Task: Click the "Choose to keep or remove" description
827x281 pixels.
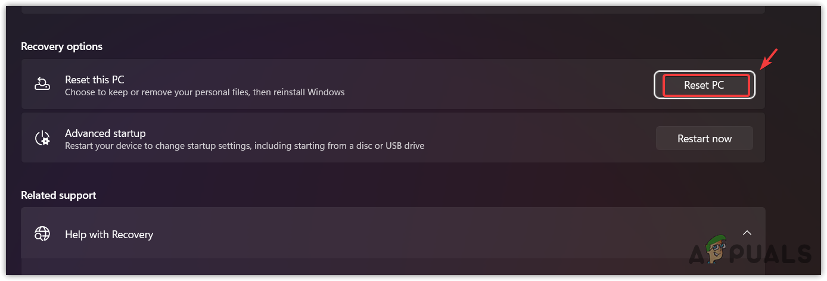Action: (x=204, y=92)
